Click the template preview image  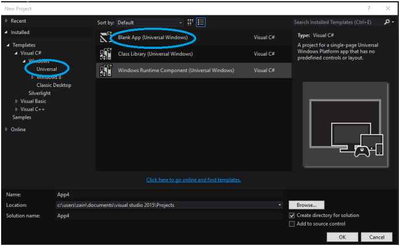point(345,125)
